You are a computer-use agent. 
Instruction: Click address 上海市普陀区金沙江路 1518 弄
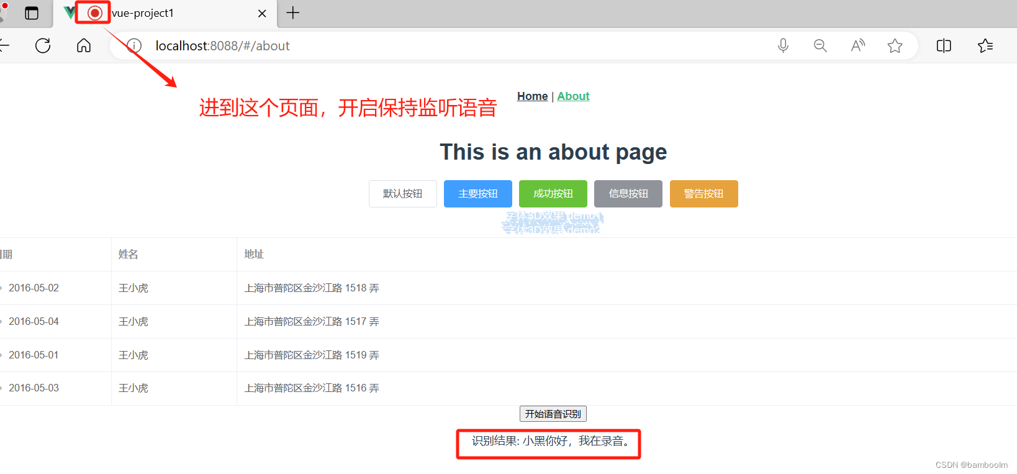point(312,288)
